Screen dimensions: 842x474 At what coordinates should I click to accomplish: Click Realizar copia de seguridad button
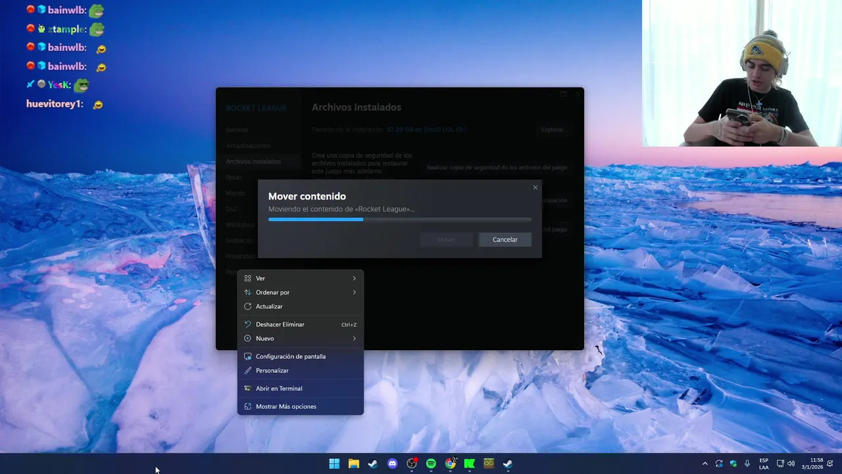[x=497, y=167]
